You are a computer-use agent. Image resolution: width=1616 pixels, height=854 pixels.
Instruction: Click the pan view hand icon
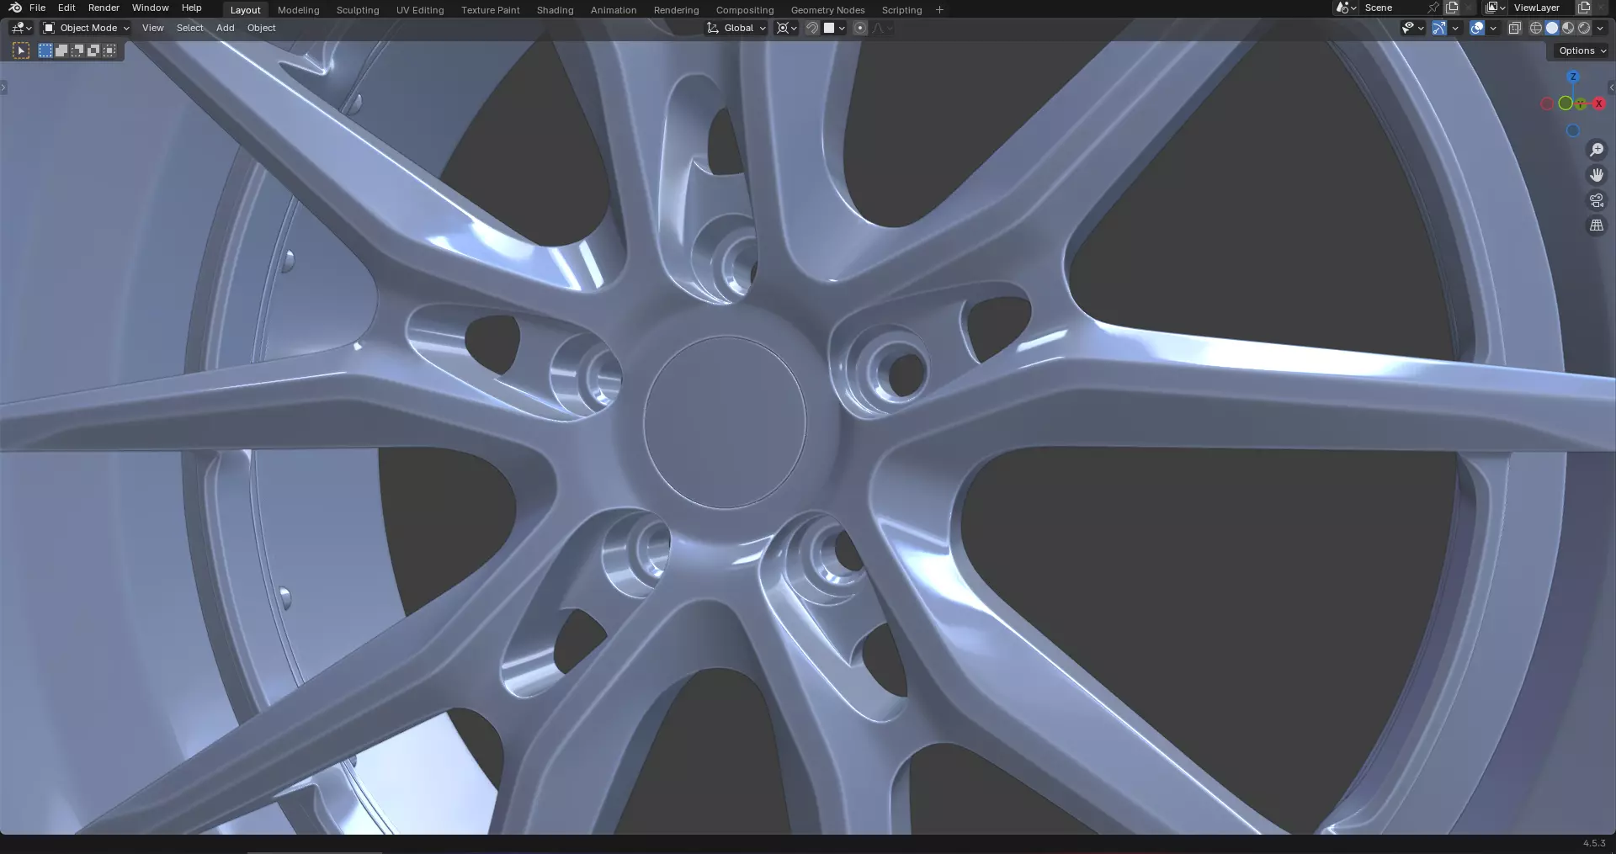coord(1597,175)
